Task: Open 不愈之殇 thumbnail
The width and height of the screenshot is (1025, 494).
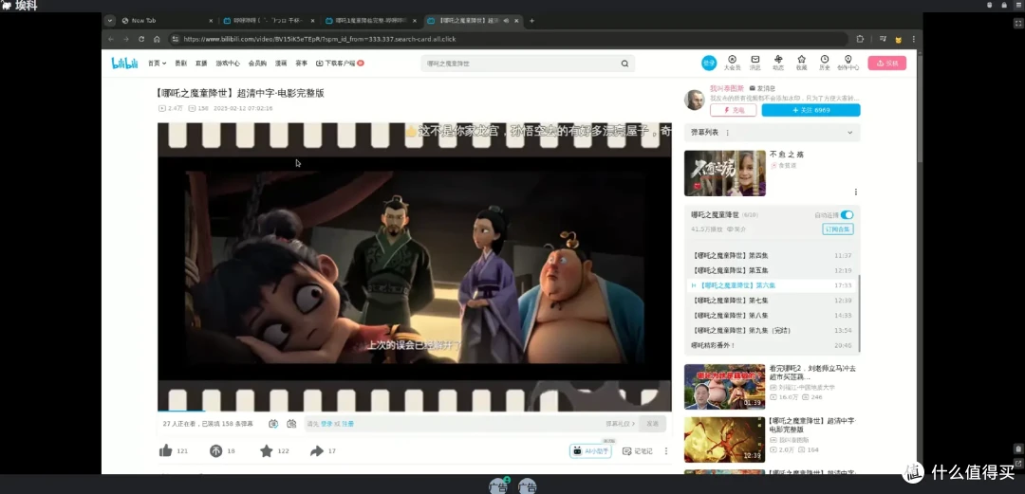Action: (725, 174)
